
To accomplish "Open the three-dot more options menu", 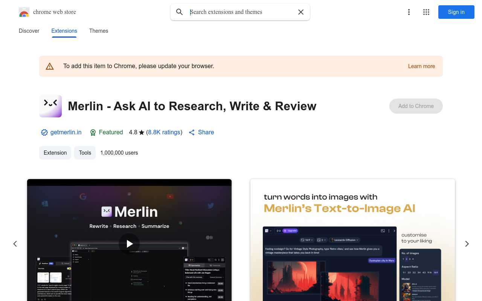I will pos(409,12).
